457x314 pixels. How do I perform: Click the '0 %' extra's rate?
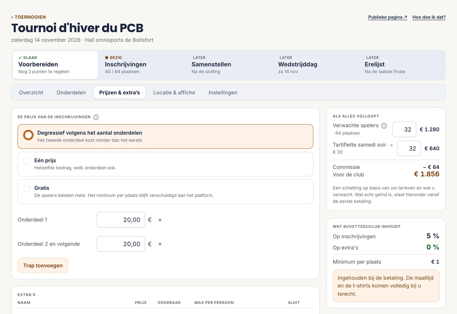point(433,247)
